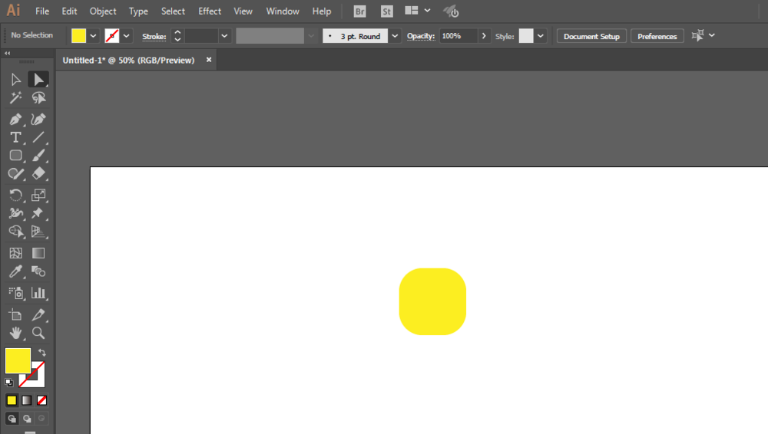Adjust stroke weight stepper arrows
Image resolution: width=768 pixels, height=434 pixels.
(x=177, y=36)
